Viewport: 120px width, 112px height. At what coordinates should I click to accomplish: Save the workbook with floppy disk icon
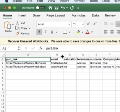57,8
